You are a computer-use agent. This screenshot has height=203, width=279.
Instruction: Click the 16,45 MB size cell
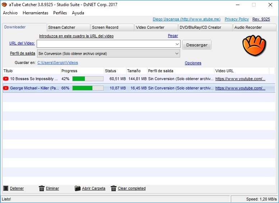(x=138, y=88)
